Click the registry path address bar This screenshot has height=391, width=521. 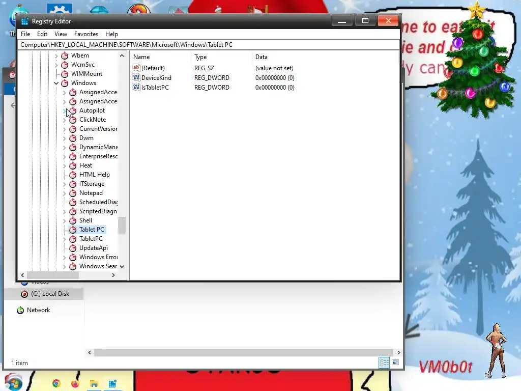[209, 45]
